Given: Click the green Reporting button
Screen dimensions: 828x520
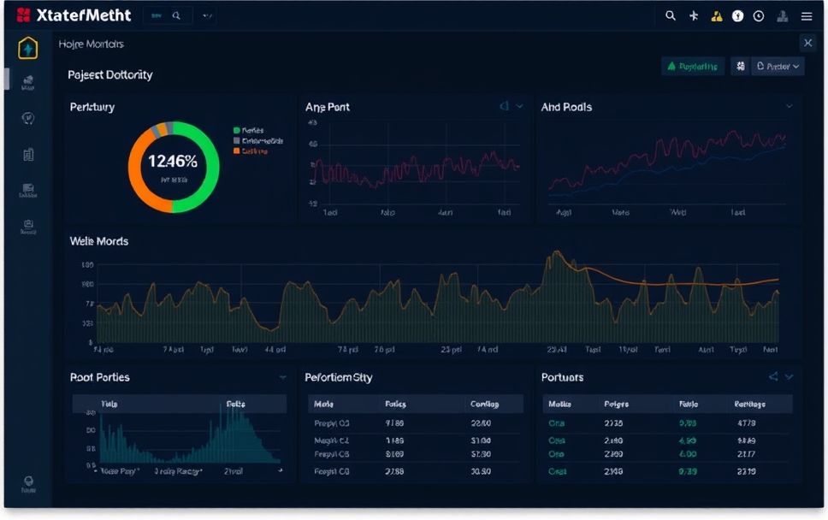Looking at the screenshot, I should tap(693, 66).
